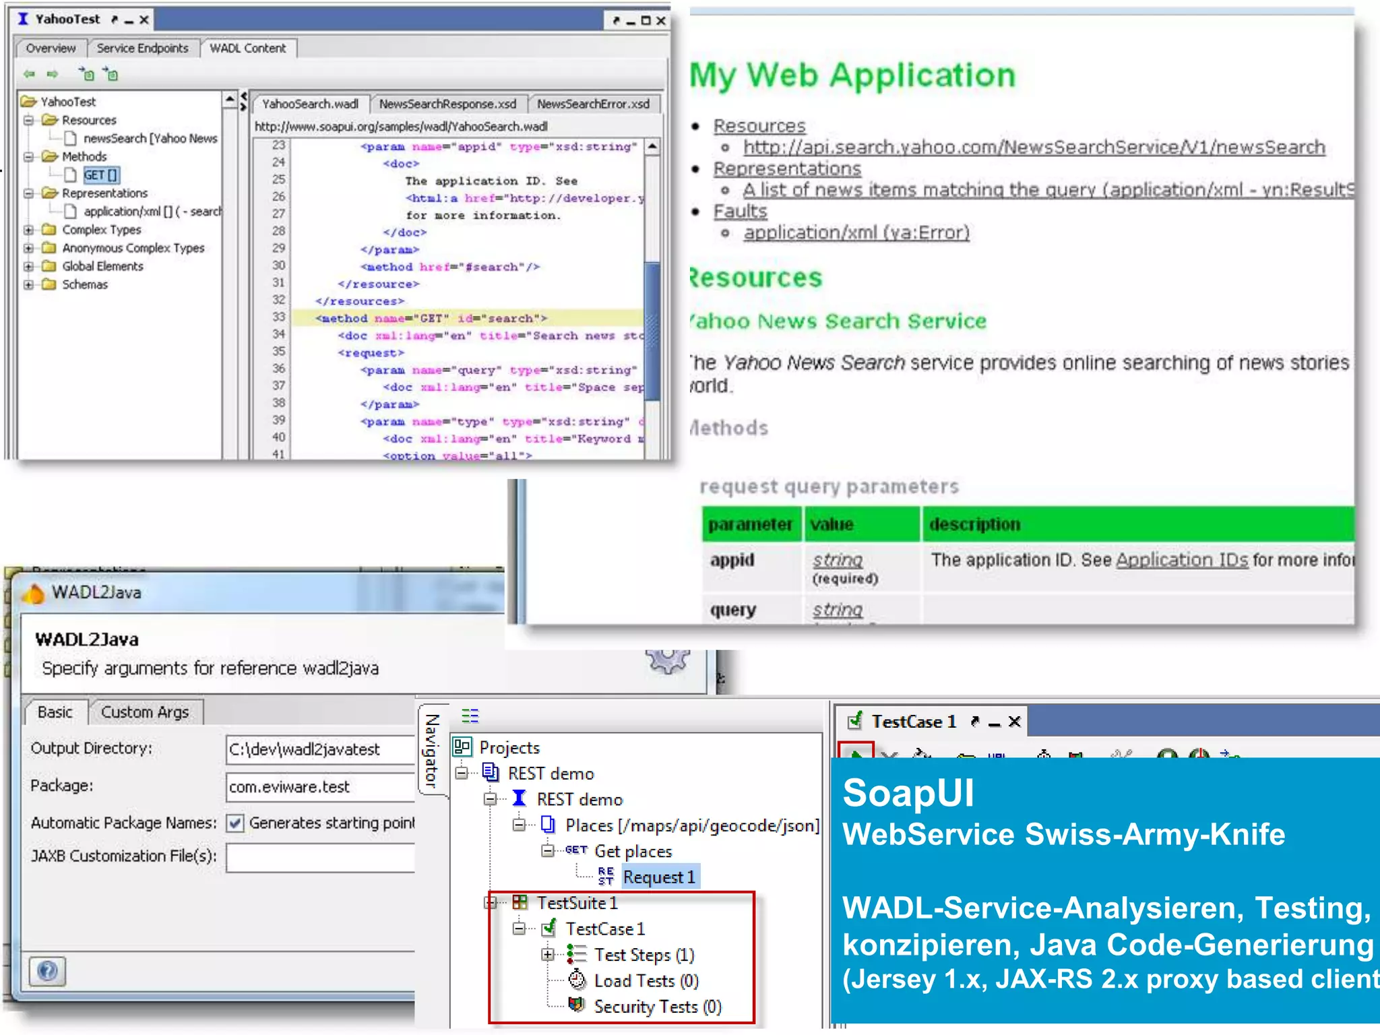The image size is (1380, 1035).
Task: Open the Application IDs link
Action: click(1182, 560)
